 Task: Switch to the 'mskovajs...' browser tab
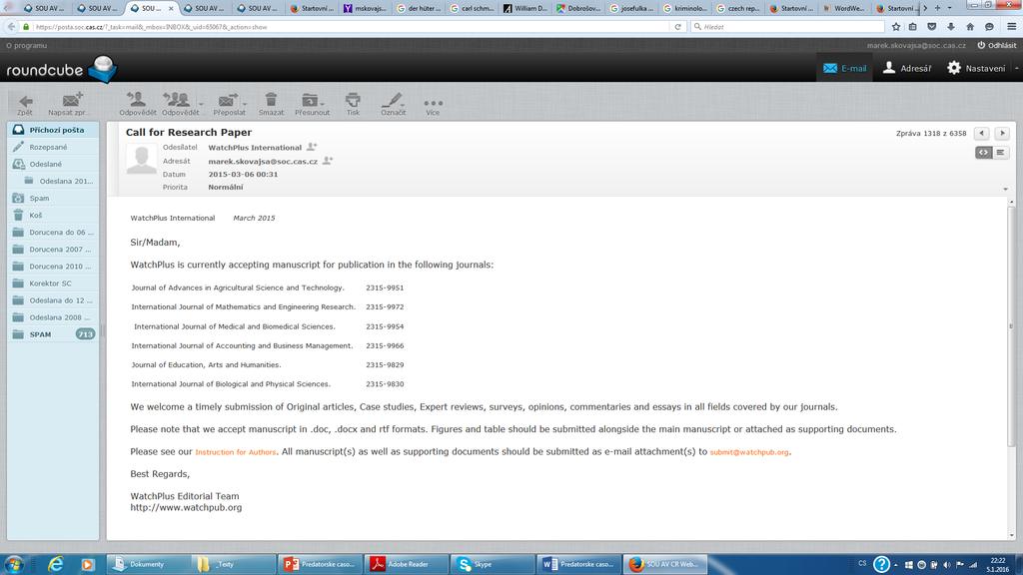(x=366, y=8)
